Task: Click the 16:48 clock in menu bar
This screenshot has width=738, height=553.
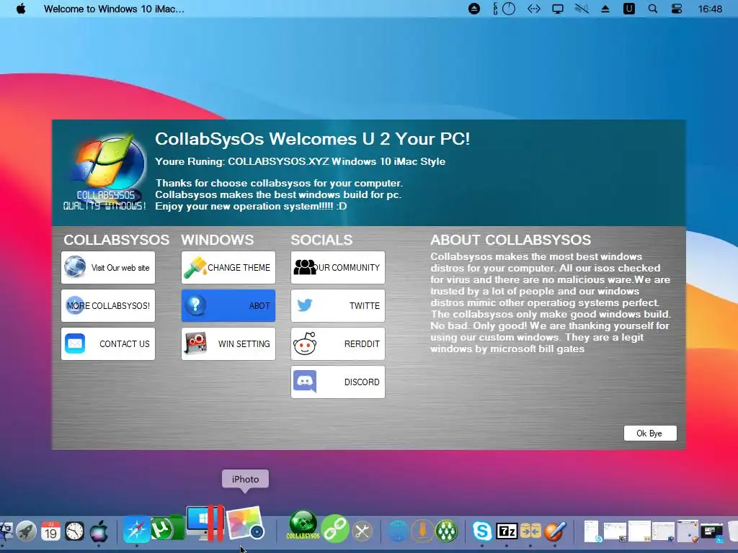Action: click(x=710, y=9)
